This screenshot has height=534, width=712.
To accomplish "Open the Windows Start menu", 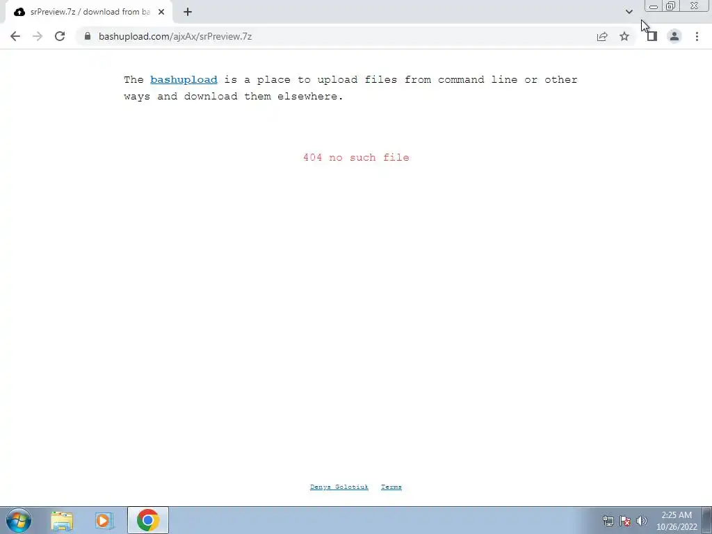I will (19, 520).
